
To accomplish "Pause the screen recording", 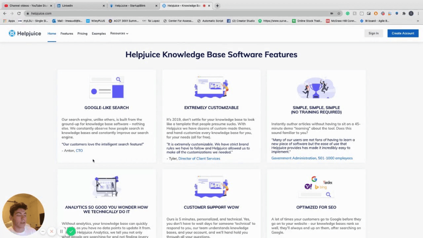I will pyautogui.click(x=61, y=231).
